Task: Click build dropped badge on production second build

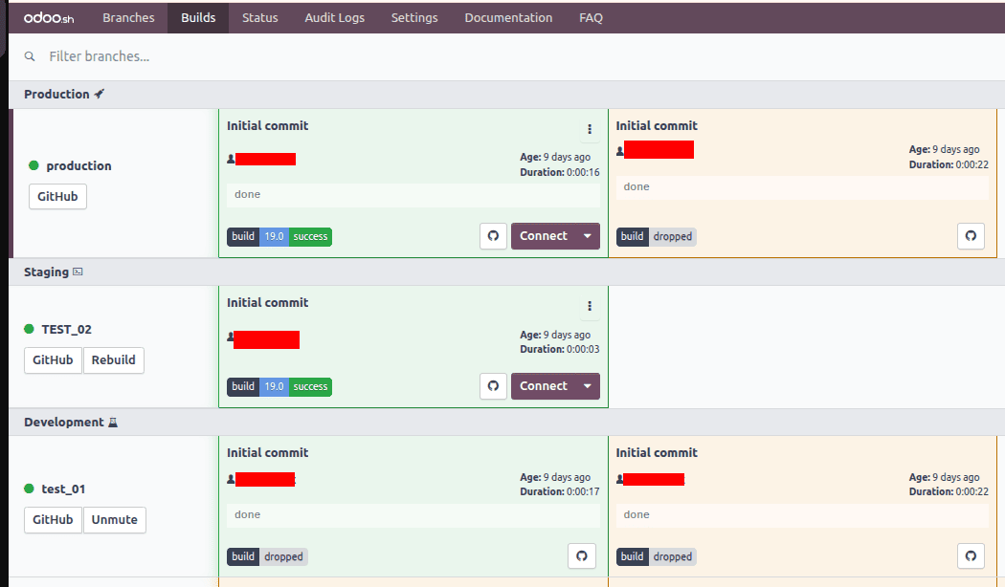Action: 657,237
